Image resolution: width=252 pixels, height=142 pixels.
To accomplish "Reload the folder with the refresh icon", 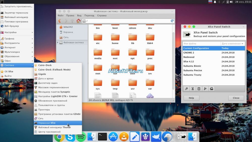I will tap(172, 21).
